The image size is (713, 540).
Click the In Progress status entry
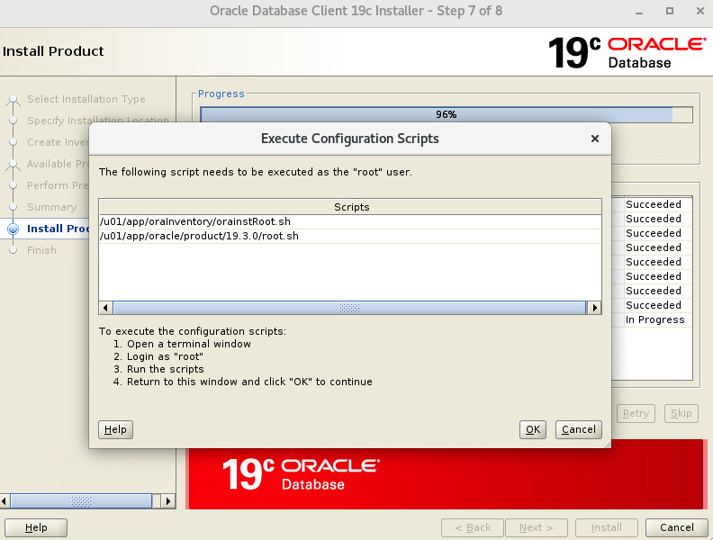(x=654, y=319)
